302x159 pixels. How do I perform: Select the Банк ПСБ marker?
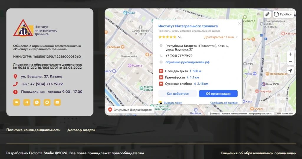tap(263, 84)
